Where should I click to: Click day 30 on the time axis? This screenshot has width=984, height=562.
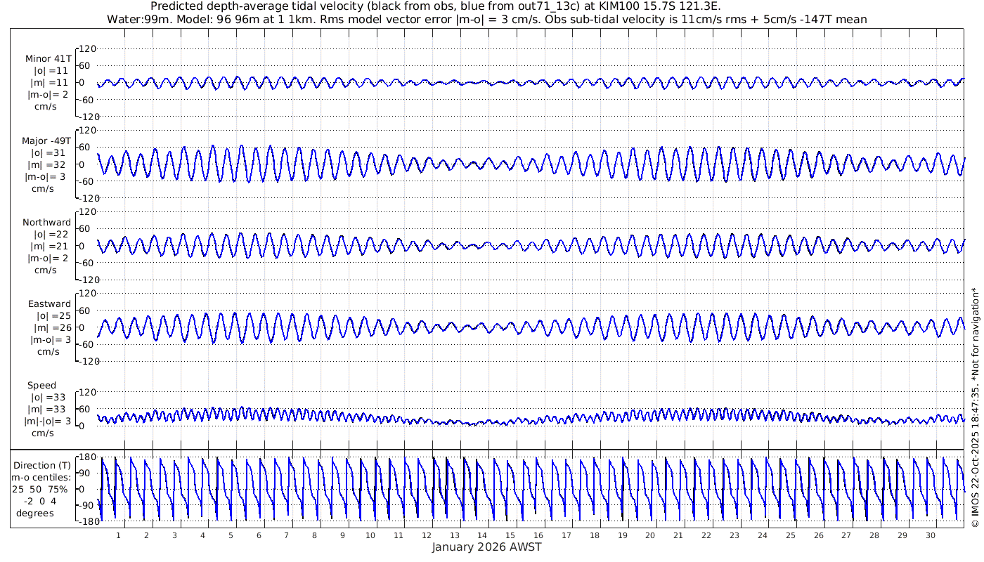[x=930, y=535]
